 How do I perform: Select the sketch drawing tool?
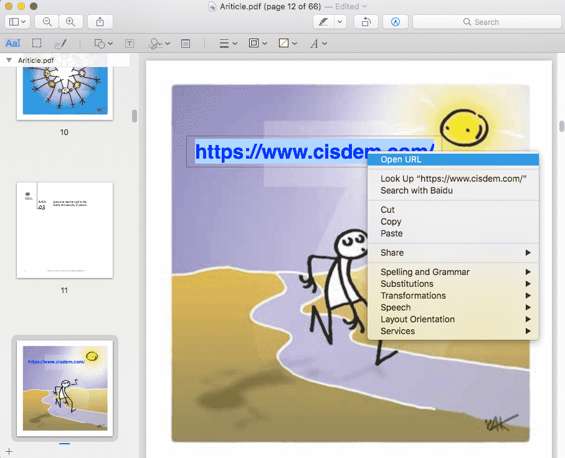(60, 44)
